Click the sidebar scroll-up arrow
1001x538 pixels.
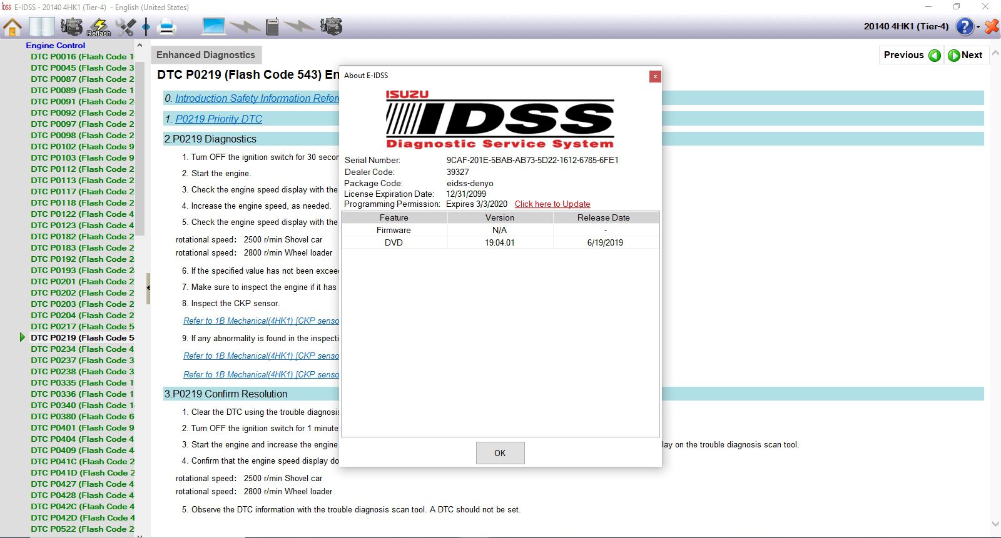click(140, 46)
